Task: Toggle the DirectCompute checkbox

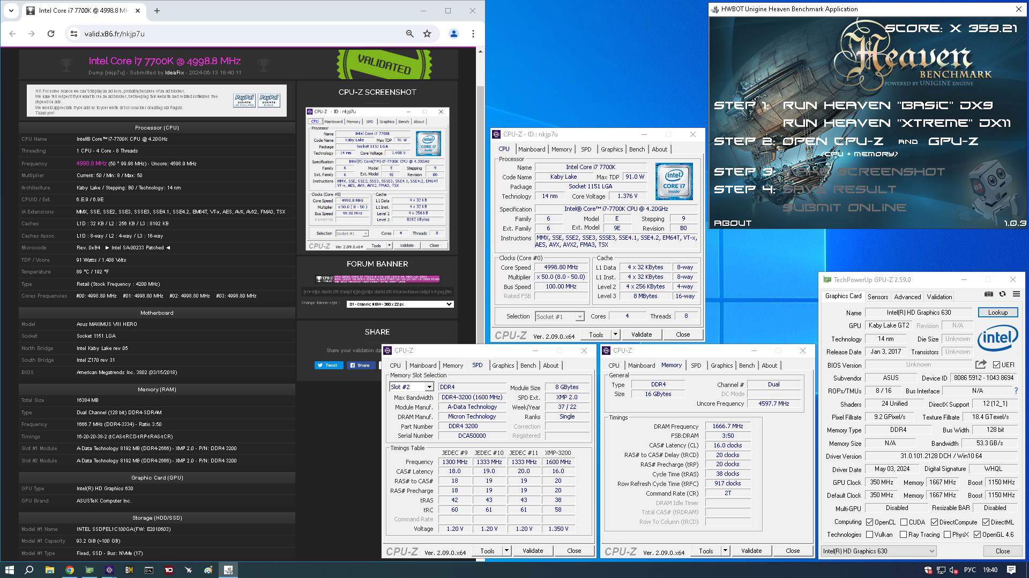Action: pyautogui.click(x=935, y=522)
